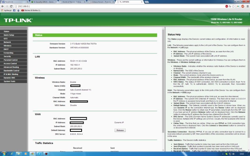
Task: Click the LAN subnet mask 255.255.255.0
Action: pos(76,69)
